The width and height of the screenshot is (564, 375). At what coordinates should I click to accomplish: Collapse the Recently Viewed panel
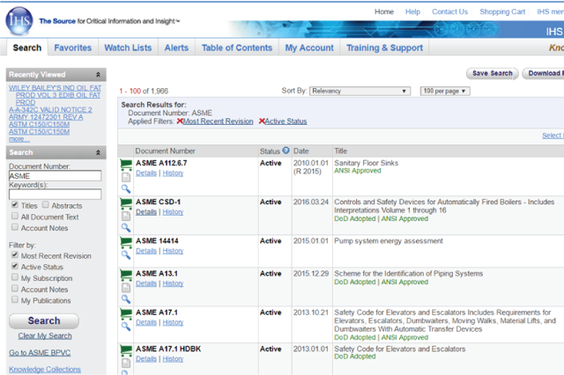coord(98,75)
